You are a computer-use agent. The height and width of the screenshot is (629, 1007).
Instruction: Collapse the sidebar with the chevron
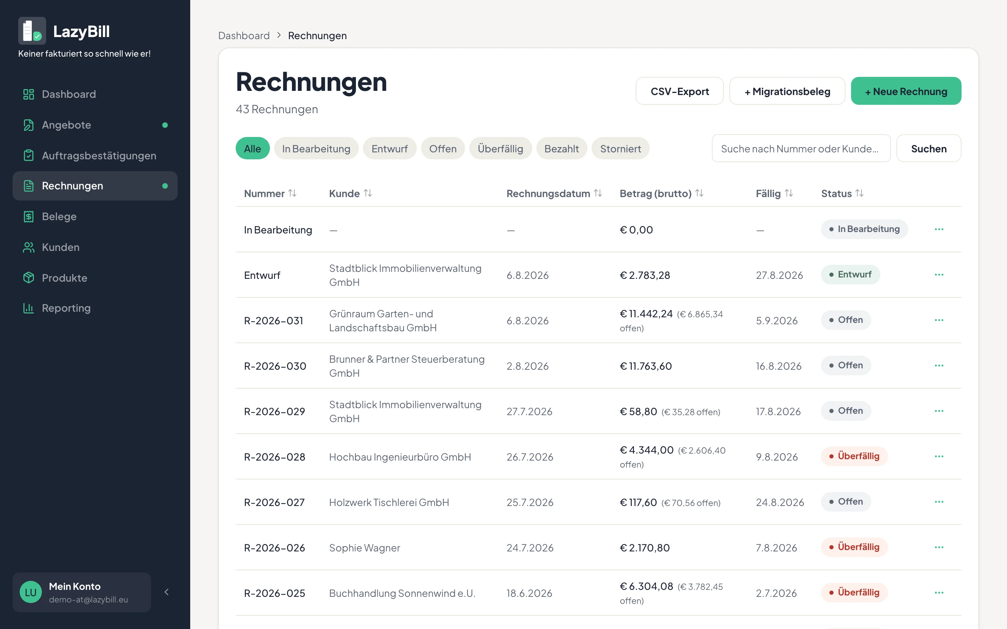[x=166, y=592]
